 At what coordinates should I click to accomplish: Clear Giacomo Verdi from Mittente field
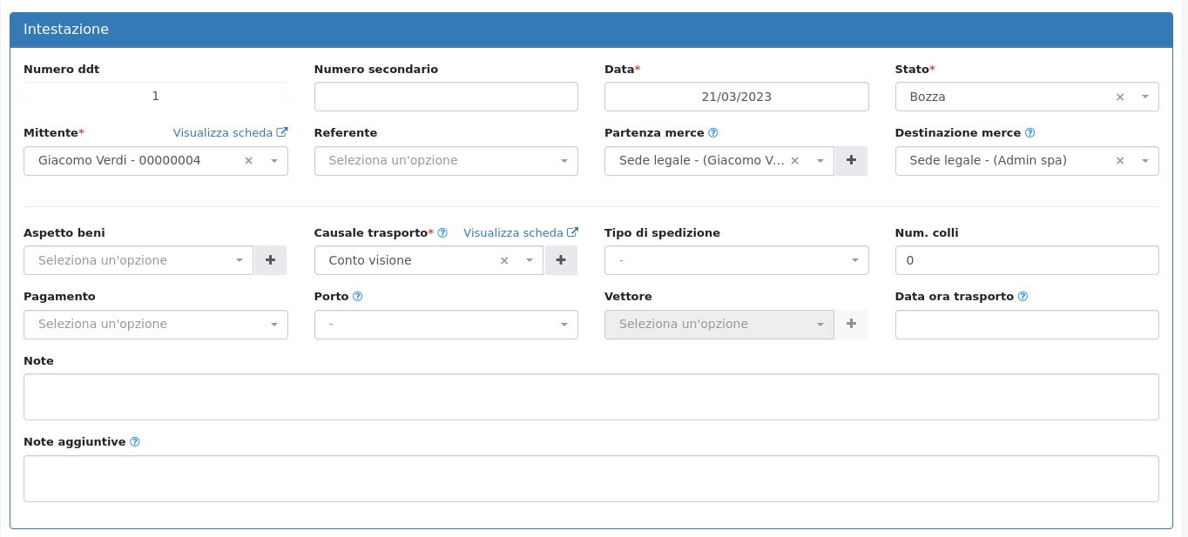(x=248, y=160)
